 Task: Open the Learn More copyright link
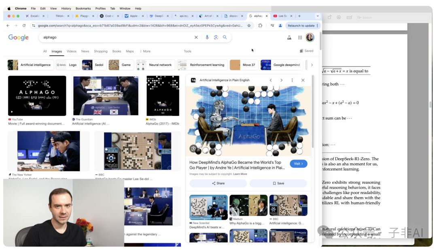click(240, 174)
